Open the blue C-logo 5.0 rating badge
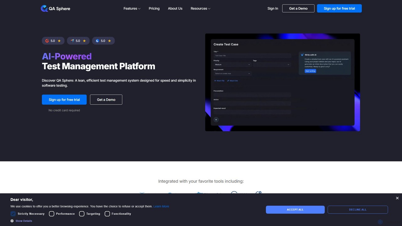This screenshot has width=402, height=226. [x=103, y=41]
